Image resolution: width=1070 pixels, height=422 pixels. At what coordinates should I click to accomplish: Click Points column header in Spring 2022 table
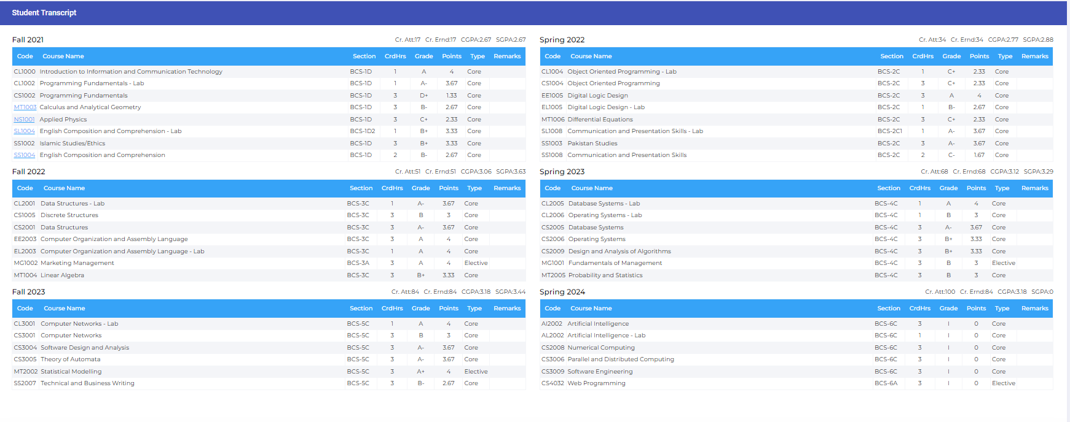point(979,56)
